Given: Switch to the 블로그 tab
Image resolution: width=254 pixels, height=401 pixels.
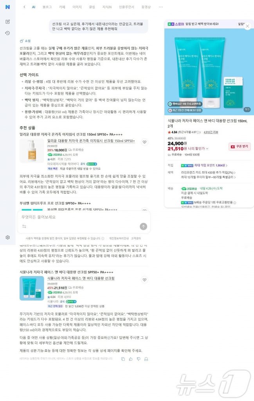Looking at the screenshot, I should pos(47,7).
